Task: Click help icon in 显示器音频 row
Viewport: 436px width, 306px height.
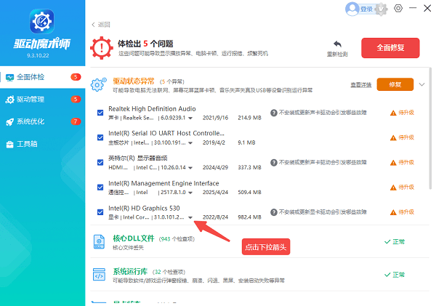Action: (x=274, y=163)
